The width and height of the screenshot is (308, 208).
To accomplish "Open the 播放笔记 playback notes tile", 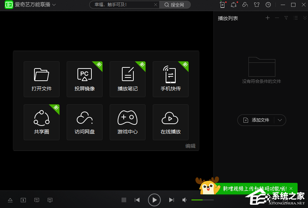I will [x=128, y=79].
